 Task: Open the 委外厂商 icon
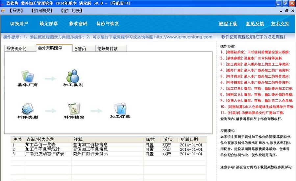[28, 78]
